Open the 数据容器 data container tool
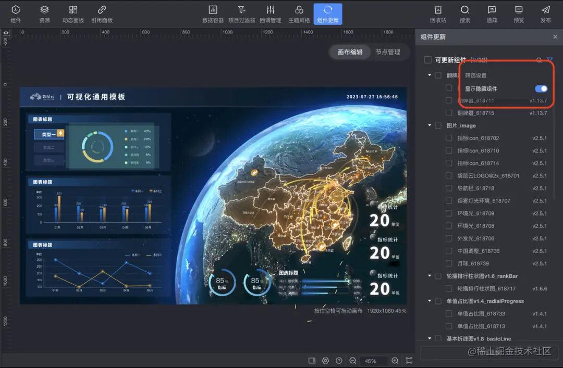The width and height of the screenshot is (563, 368). (213, 14)
